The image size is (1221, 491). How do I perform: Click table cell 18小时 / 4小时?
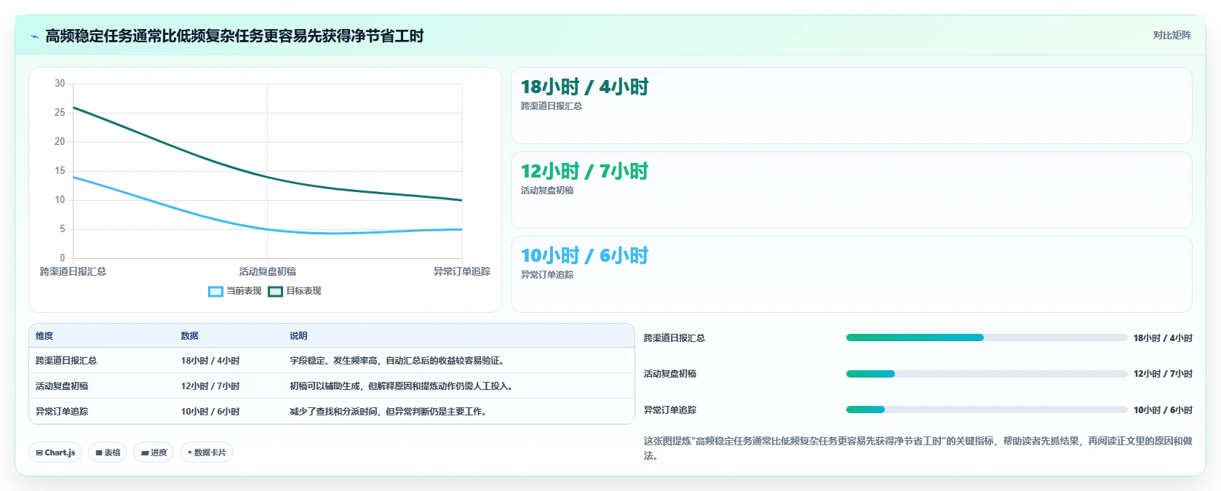[210, 361]
